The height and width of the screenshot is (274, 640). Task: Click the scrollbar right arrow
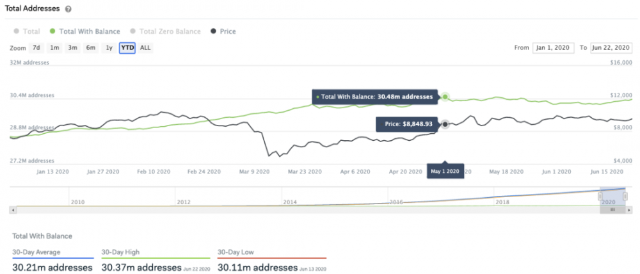(x=630, y=209)
